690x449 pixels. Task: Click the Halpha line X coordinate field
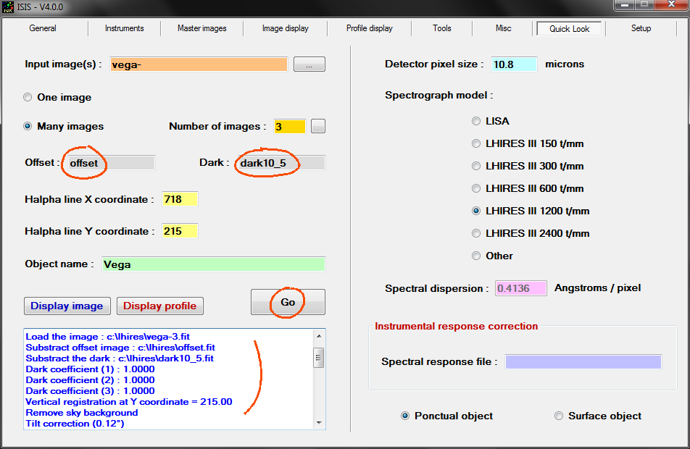pos(180,199)
